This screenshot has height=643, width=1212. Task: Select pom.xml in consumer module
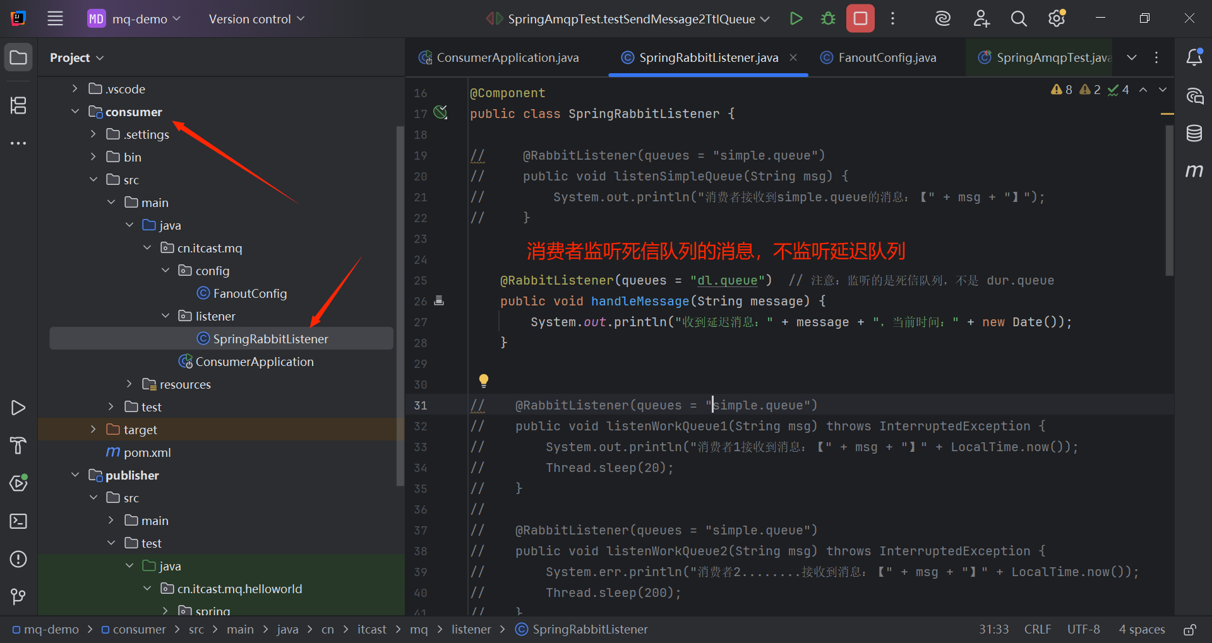point(139,452)
